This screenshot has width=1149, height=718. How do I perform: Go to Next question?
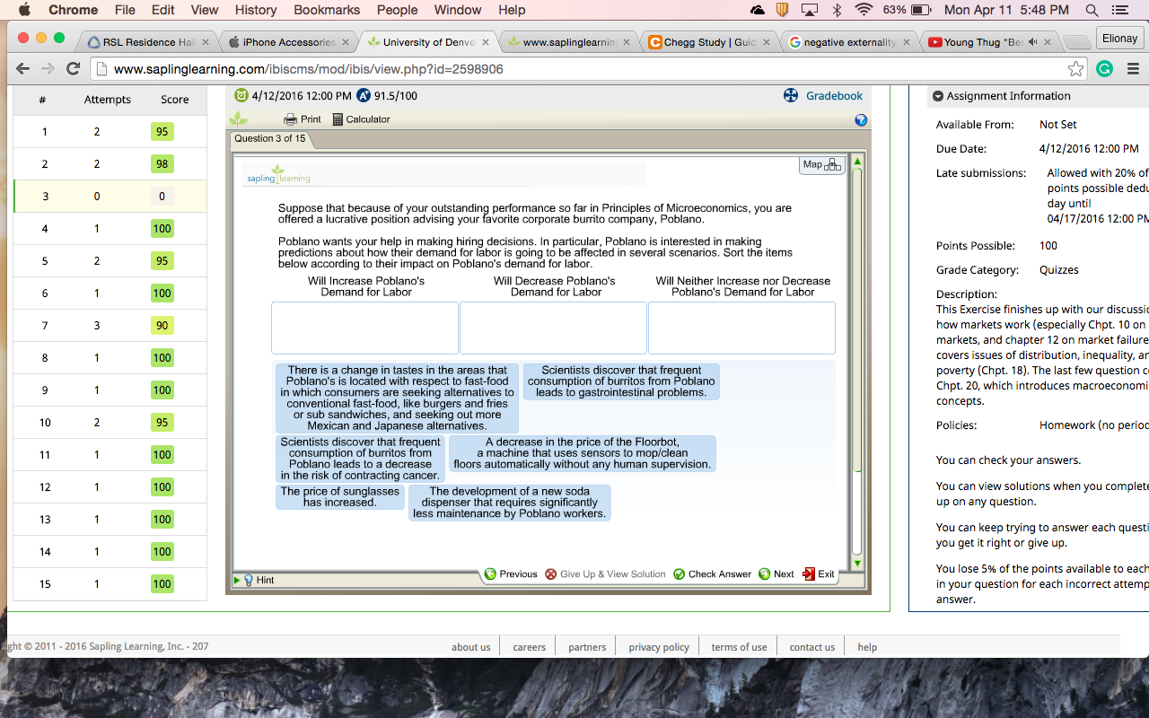pyautogui.click(x=776, y=574)
